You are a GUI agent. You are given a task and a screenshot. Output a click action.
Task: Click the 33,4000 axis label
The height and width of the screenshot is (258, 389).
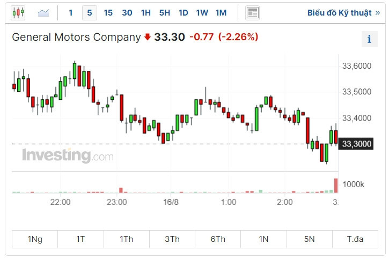357,118
